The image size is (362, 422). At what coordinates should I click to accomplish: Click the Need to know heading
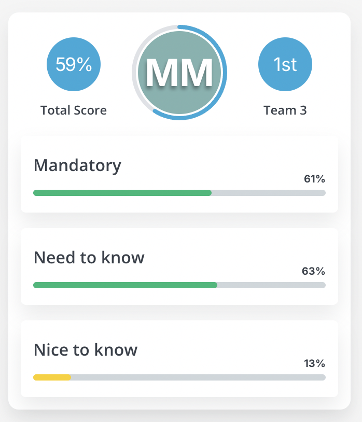[x=89, y=258]
